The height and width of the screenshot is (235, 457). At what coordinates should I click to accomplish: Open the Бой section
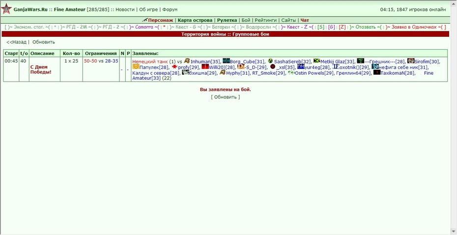(x=246, y=21)
